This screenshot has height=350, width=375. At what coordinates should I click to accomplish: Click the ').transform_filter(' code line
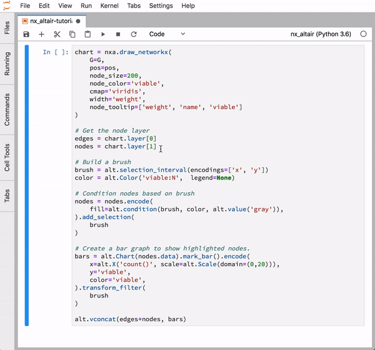(x=110, y=288)
